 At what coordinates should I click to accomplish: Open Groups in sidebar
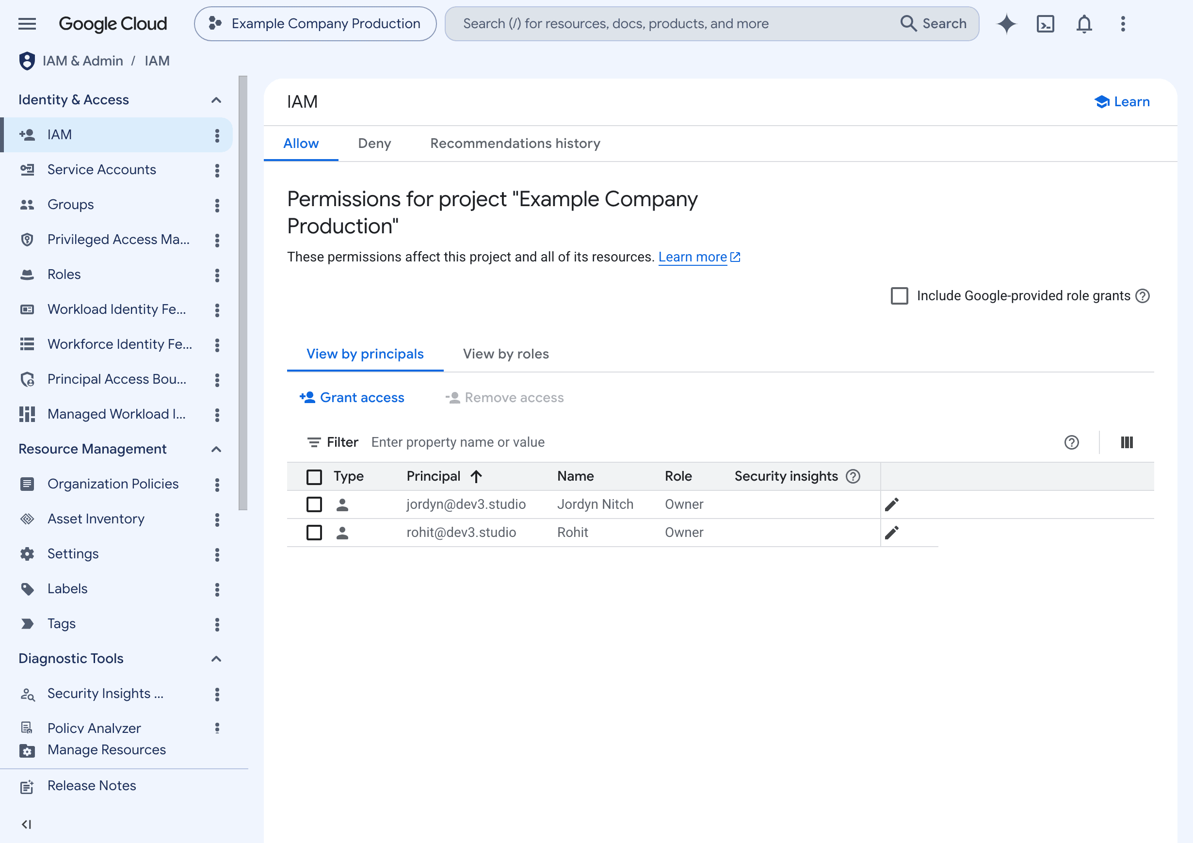click(71, 204)
